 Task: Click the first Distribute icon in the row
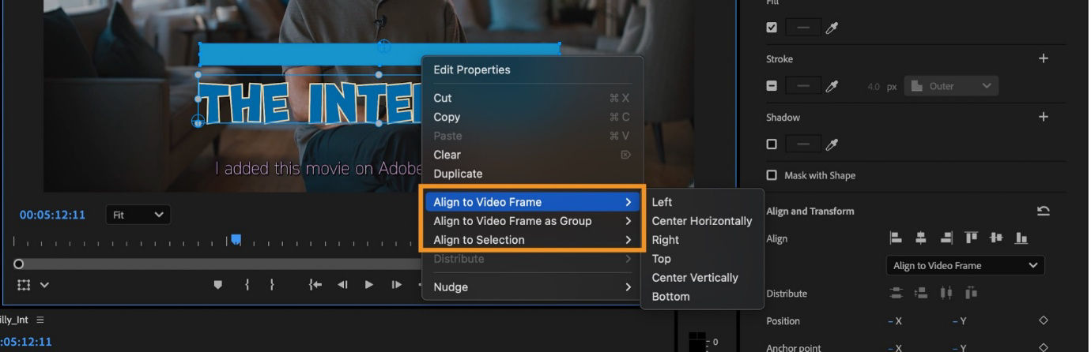[896, 293]
